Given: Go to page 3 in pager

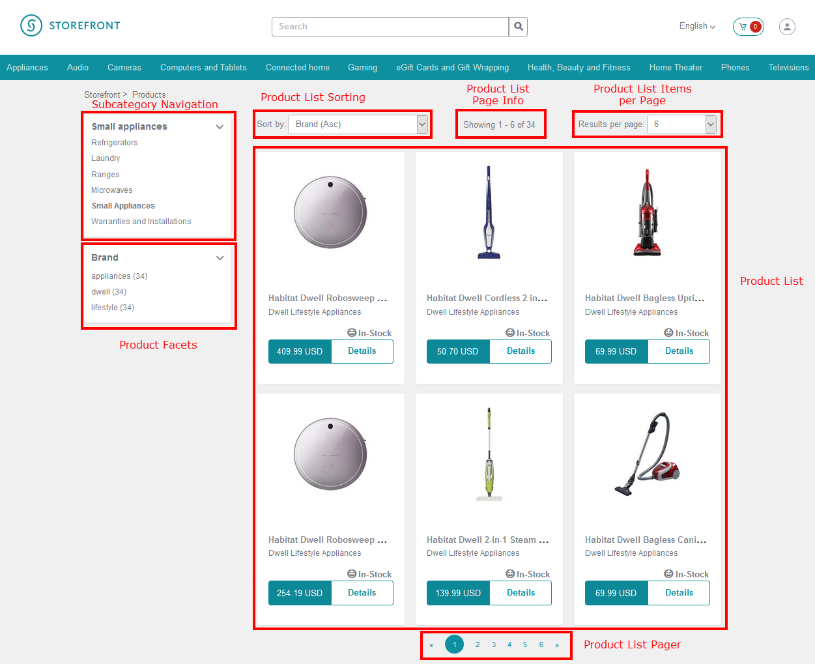Looking at the screenshot, I should pyautogui.click(x=494, y=645).
